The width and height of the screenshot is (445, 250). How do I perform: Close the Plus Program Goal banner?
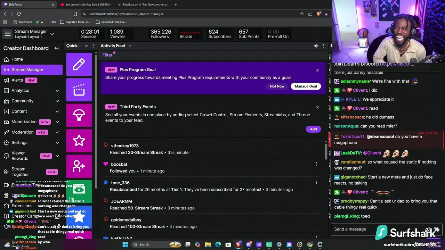[317, 70]
